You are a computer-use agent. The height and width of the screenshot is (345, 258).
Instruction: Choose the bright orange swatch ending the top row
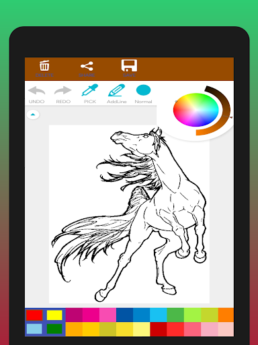[x=226, y=315]
